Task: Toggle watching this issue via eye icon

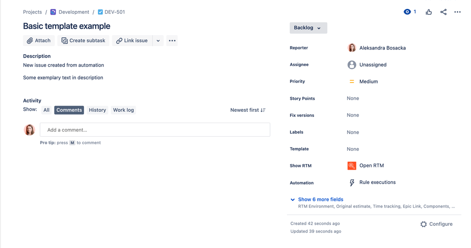Action: [407, 12]
